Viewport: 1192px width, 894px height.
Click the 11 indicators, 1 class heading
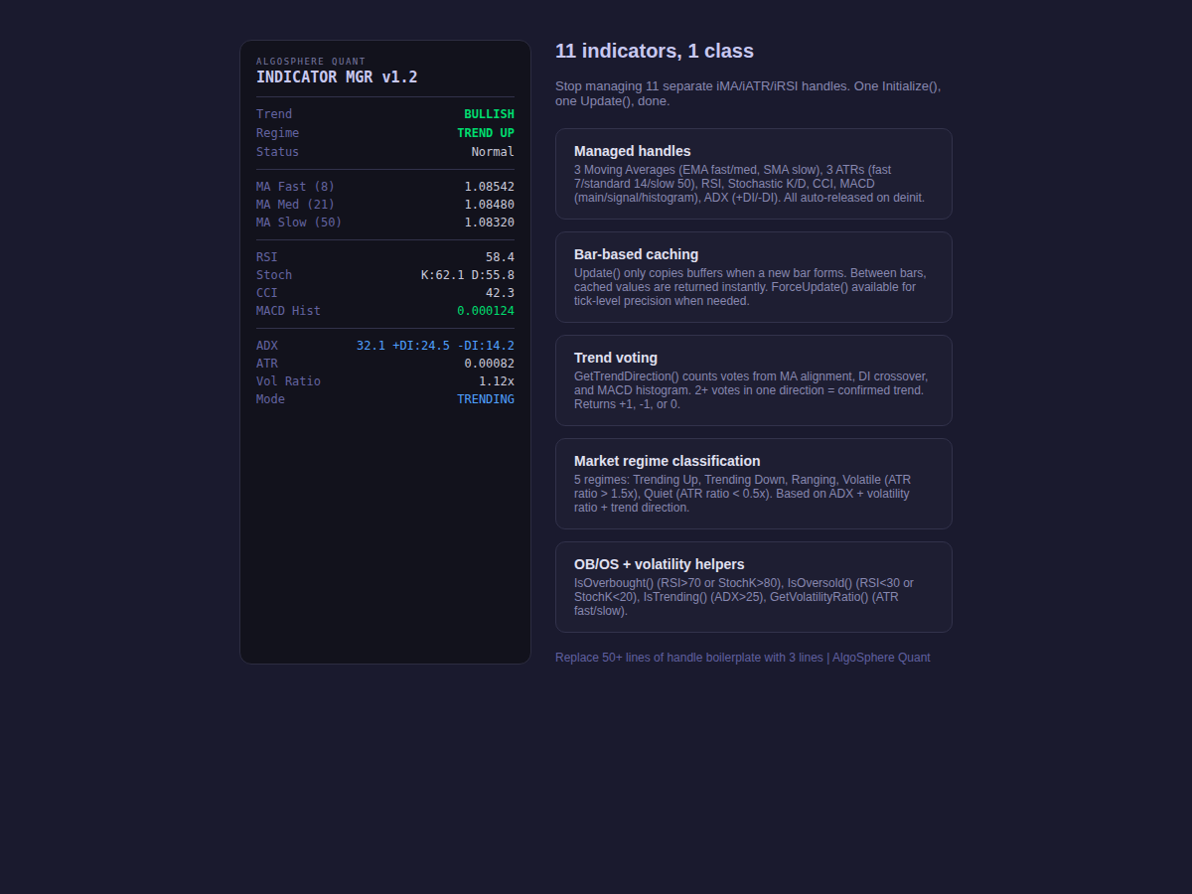(654, 50)
